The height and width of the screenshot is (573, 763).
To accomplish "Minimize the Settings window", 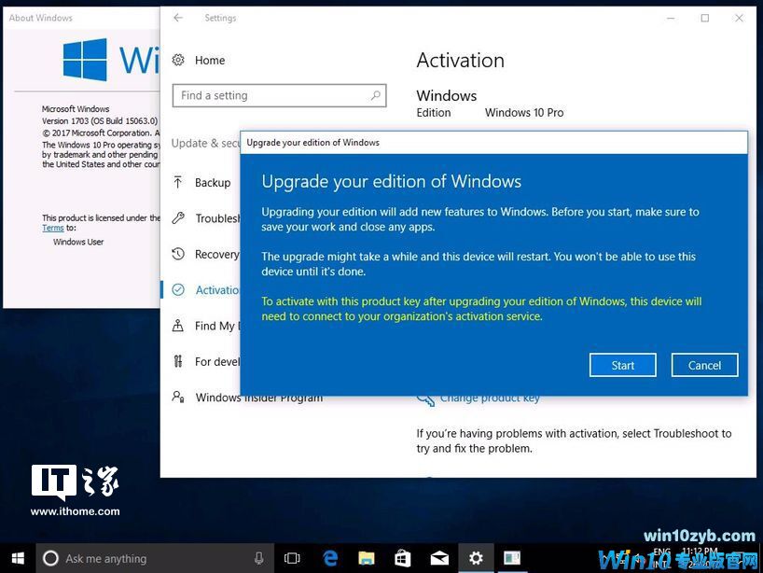I will click(x=671, y=18).
